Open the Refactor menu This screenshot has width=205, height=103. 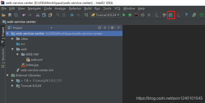coord(75,8)
